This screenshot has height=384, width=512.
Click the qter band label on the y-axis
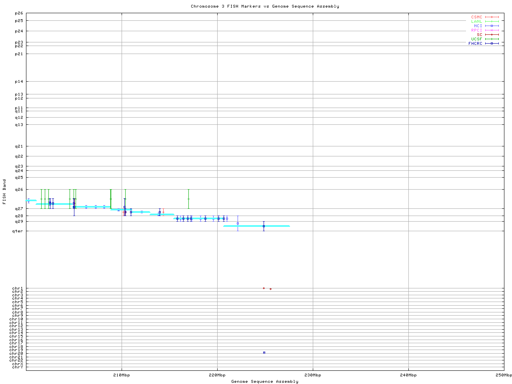coord(19,231)
